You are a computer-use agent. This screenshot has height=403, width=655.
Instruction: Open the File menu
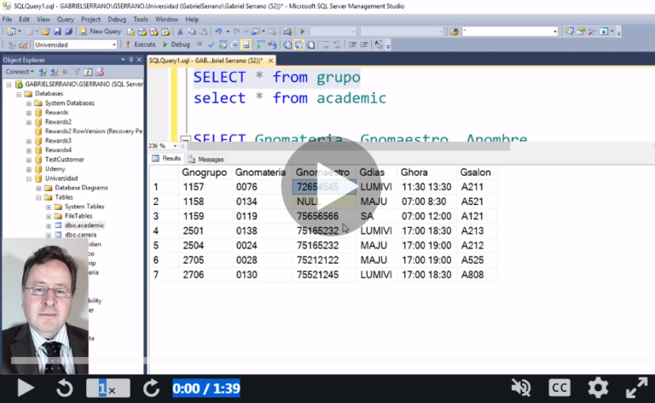click(x=7, y=20)
